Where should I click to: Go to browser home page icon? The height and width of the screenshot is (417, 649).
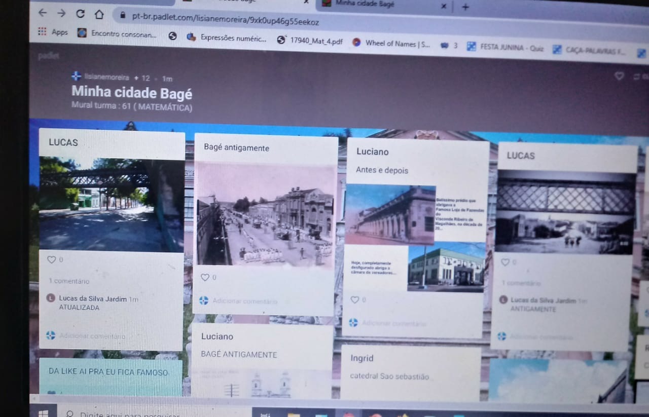click(99, 14)
